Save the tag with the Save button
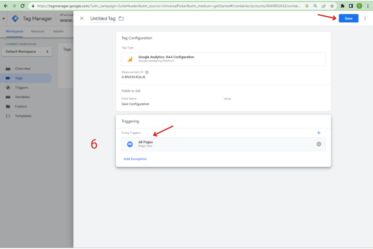 click(x=349, y=18)
